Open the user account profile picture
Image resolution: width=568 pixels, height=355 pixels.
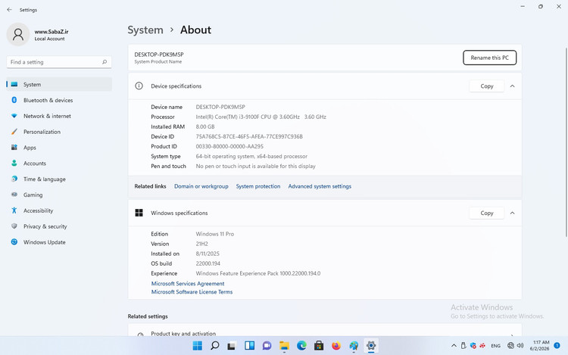tap(17, 34)
